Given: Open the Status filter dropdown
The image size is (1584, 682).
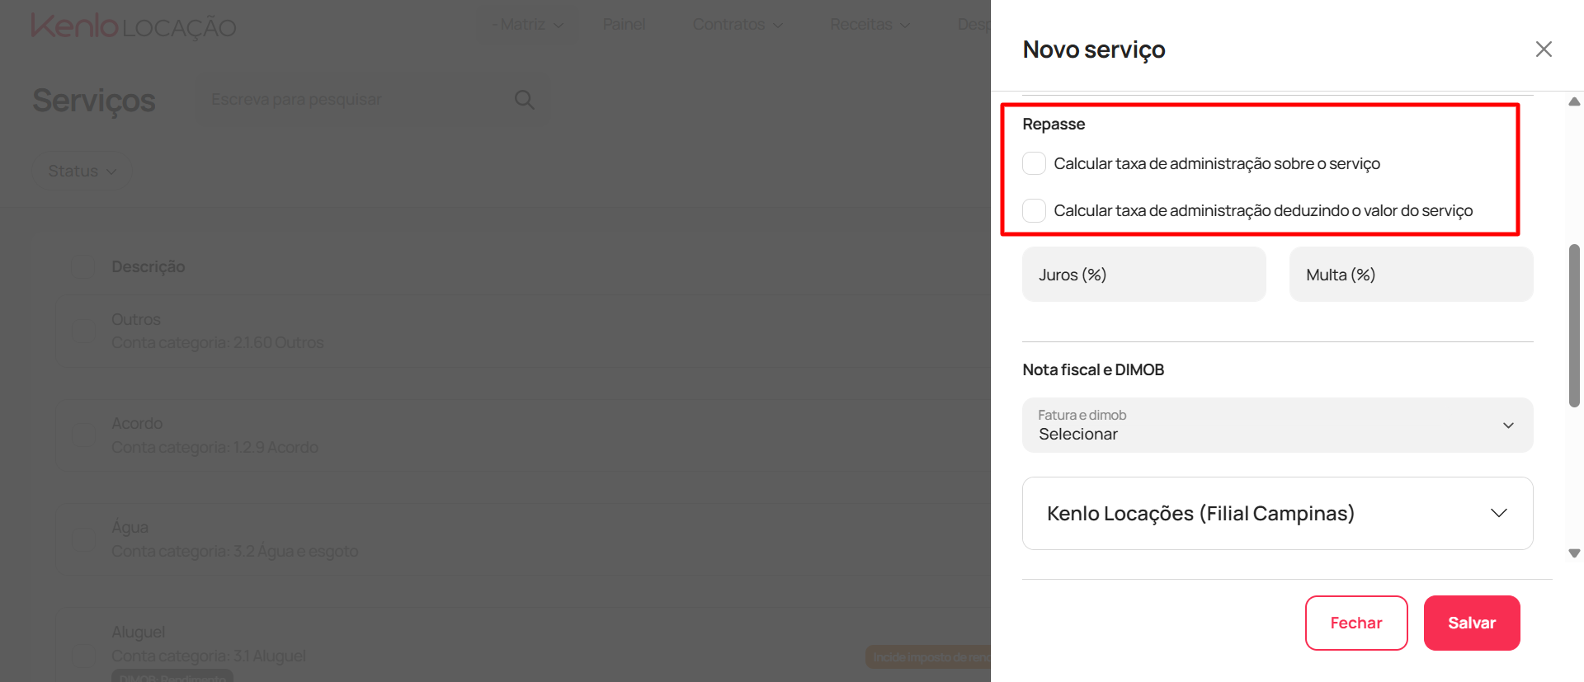Looking at the screenshot, I should [x=82, y=171].
